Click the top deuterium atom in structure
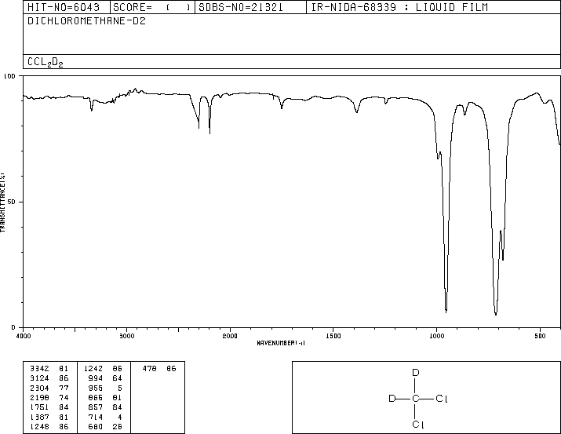Viewport: 561px width, 434px height. (415, 373)
